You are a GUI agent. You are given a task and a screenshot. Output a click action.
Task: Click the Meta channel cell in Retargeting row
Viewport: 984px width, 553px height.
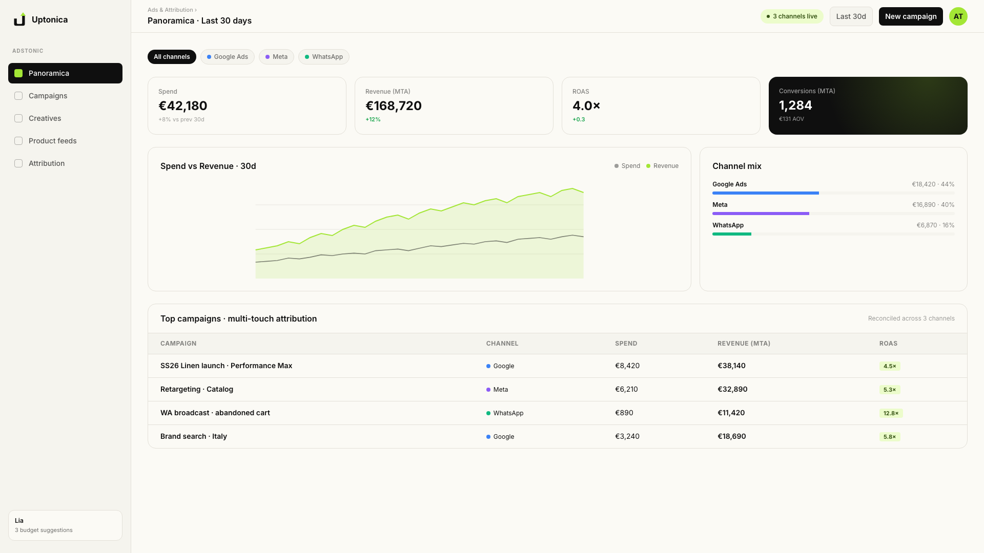coord(497,390)
